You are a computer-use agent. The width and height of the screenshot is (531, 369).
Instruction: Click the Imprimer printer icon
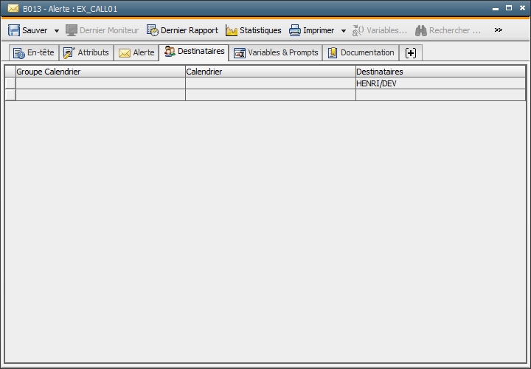tap(294, 30)
